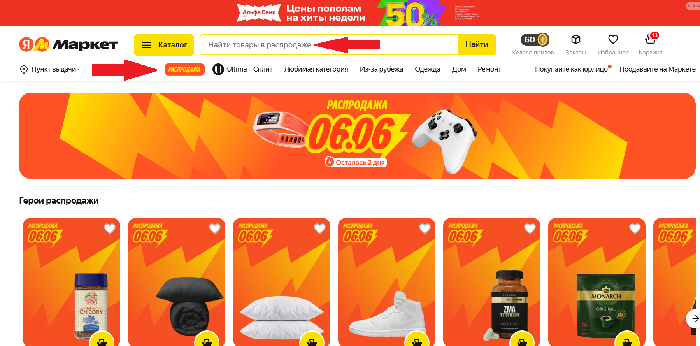700x346 pixels.
Task: Open Продавайте на Маркете link
Action: 657,69
